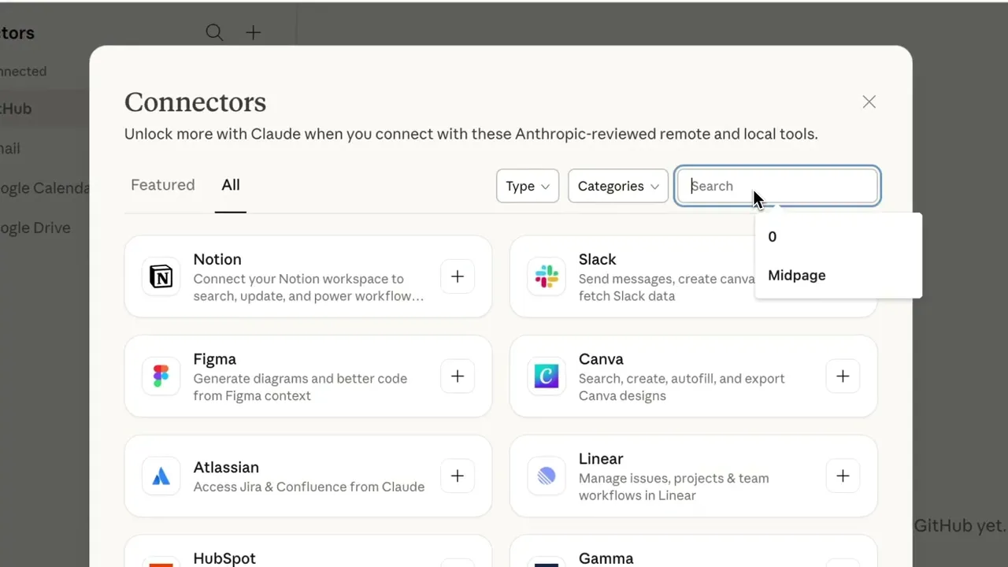The width and height of the screenshot is (1008, 567).
Task: Add the Figma connector with plus
Action: tap(458, 376)
